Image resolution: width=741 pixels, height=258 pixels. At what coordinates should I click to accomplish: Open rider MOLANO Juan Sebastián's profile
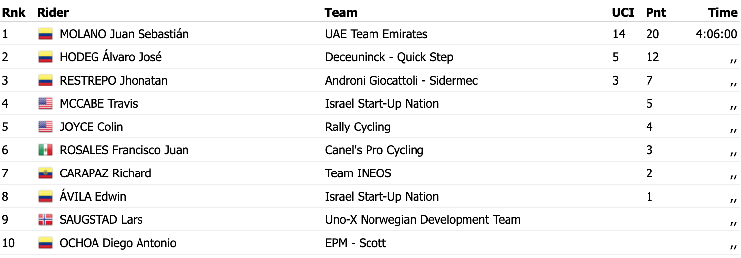click(124, 34)
